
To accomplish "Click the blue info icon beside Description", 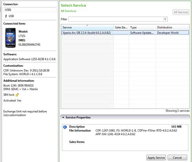I will [x=65, y=127].
